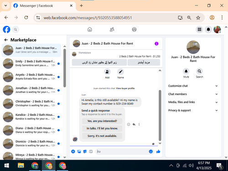
Task: Open the emoji picker in message box
Action: (x=151, y=151)
